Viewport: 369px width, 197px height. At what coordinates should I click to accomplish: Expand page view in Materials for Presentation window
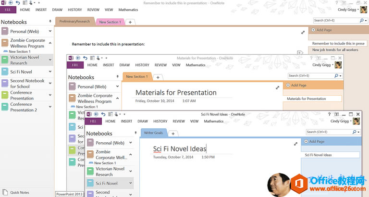coord(277,87)
